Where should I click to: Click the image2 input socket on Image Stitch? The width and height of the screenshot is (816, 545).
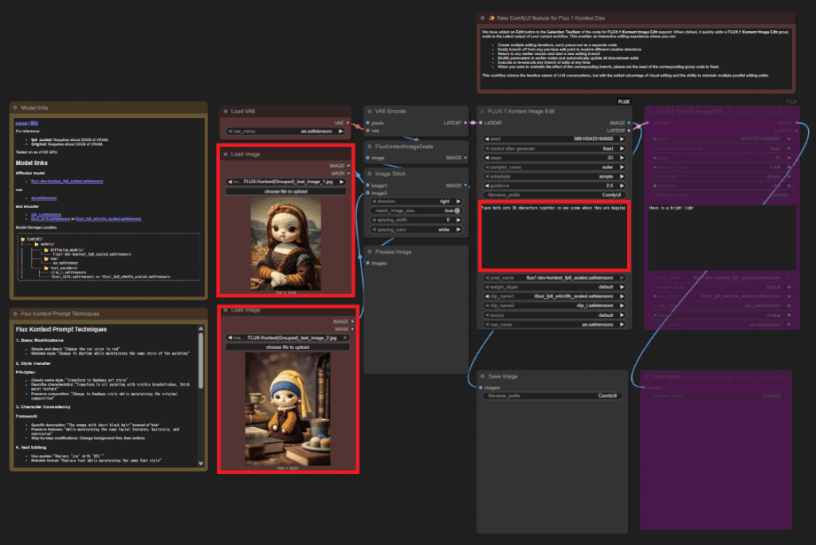pos(368,193)
